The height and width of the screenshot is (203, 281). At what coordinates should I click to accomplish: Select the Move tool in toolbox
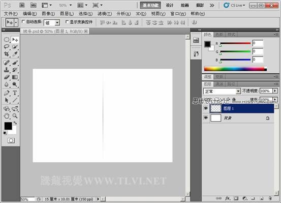click(x=15, y=40)
